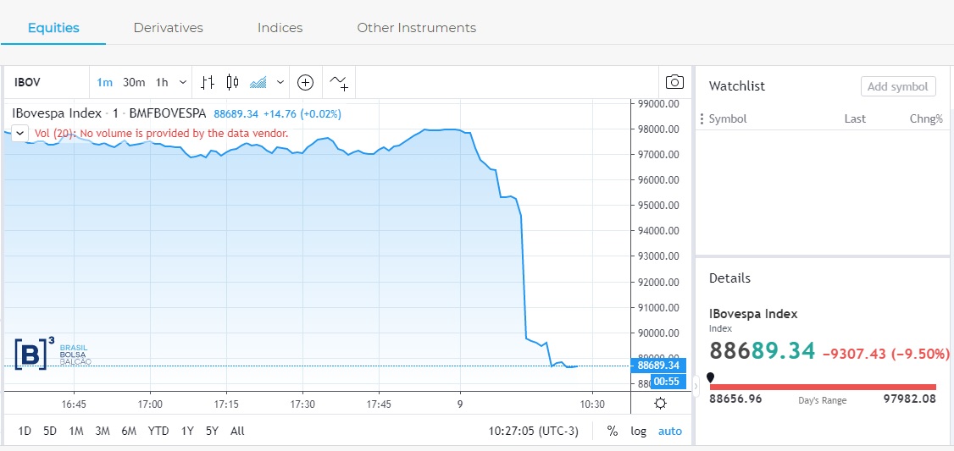Collapse the chart legend arrow
Viewport: 954px width, 451px height.
coord(19,133)
